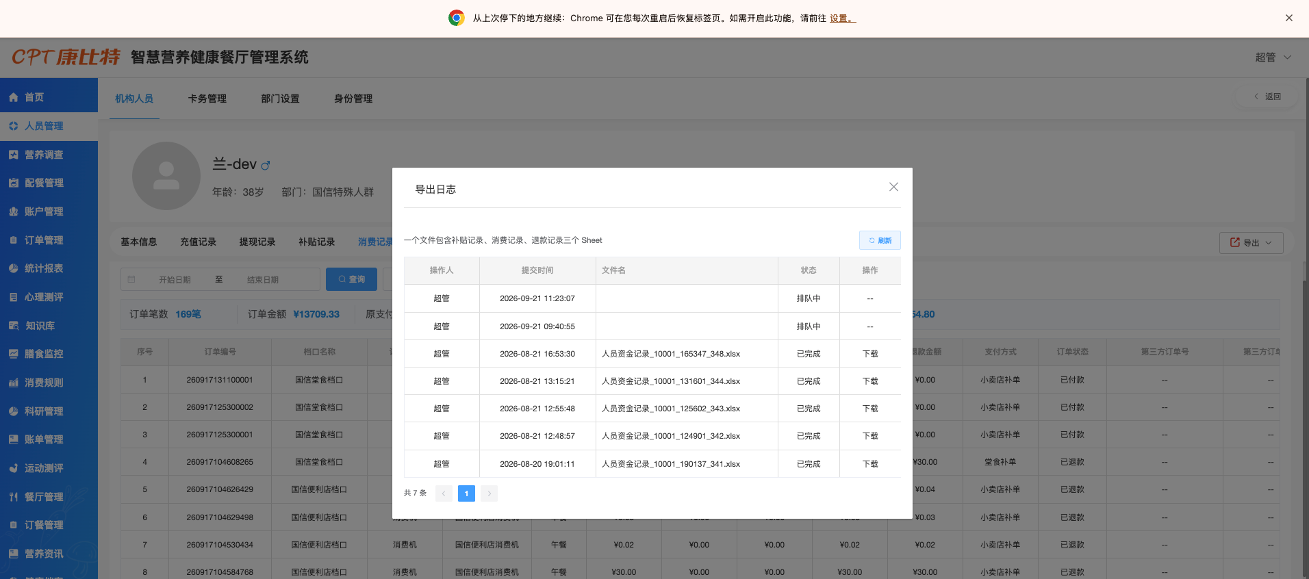
Task: Open 账单管理 in sidebar
Action: tap(49, 439)
